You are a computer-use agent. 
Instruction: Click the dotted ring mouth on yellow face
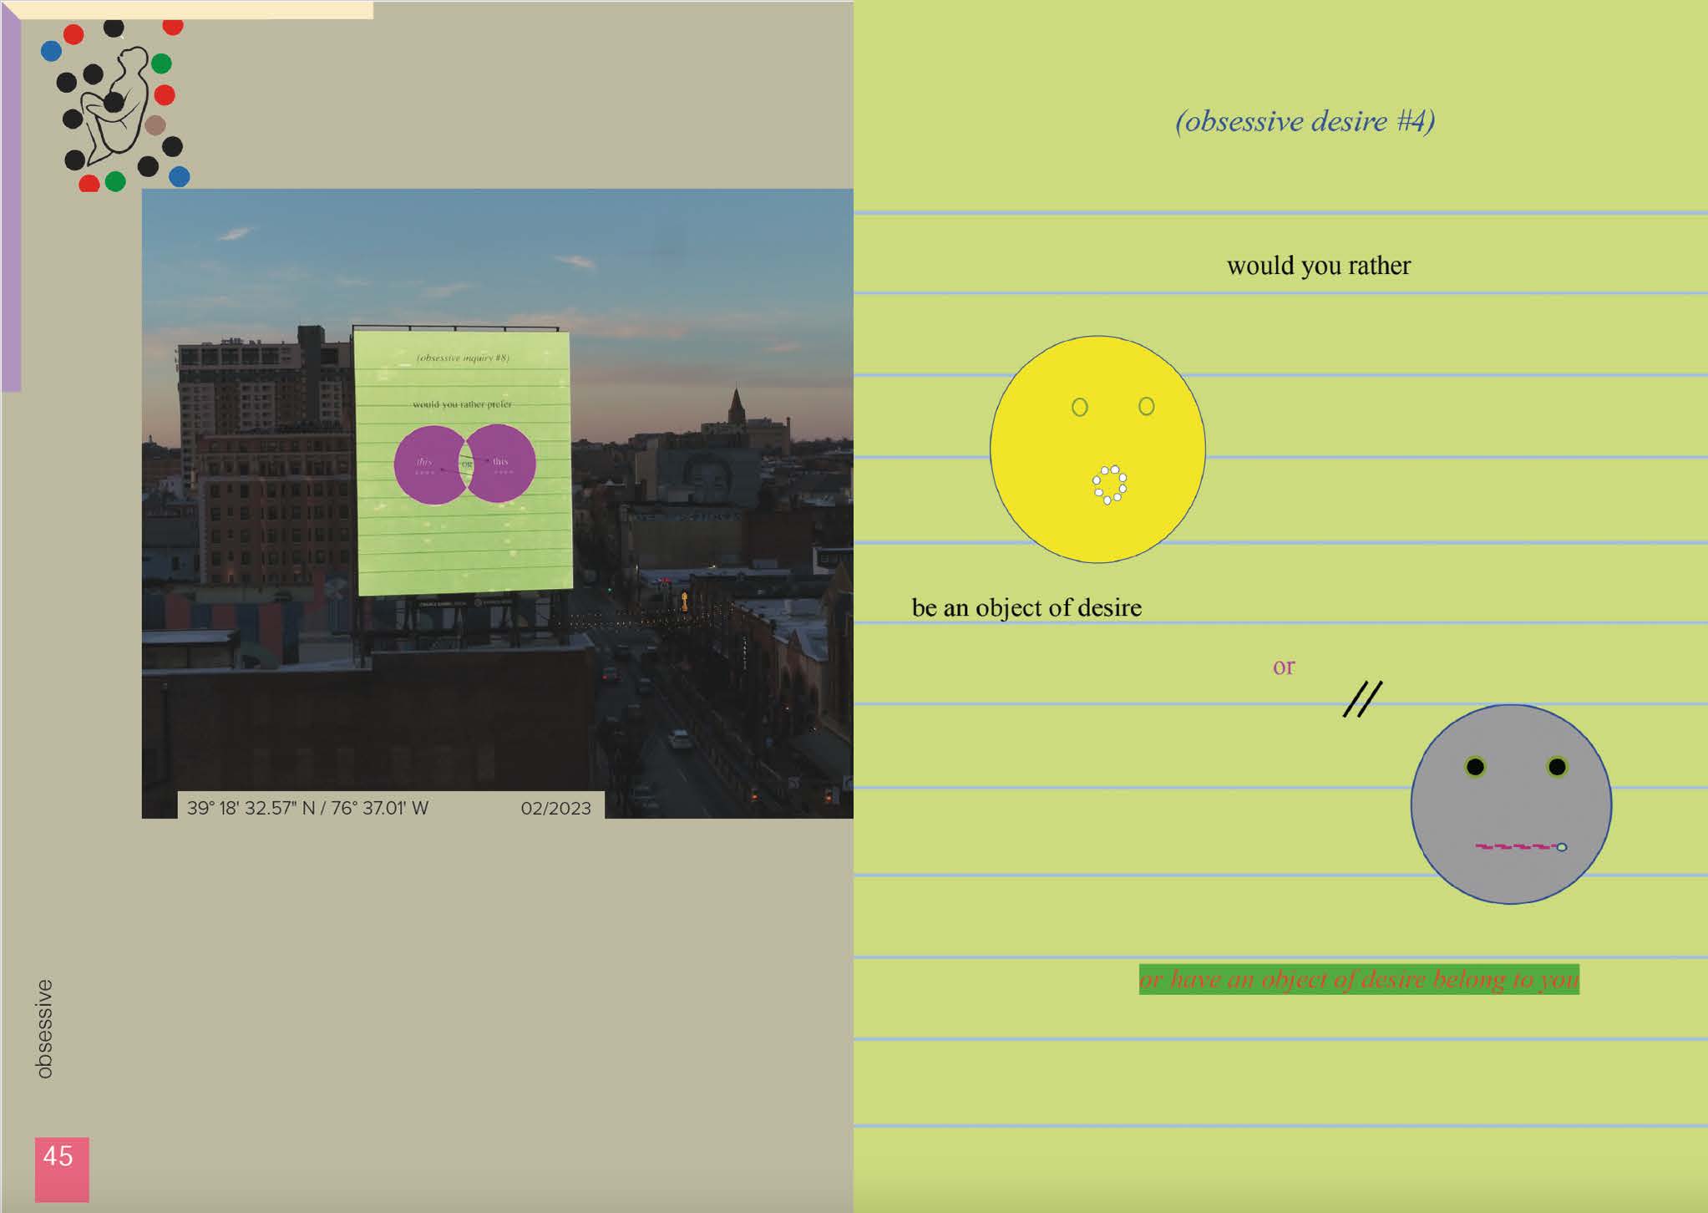pos(1110,485)
